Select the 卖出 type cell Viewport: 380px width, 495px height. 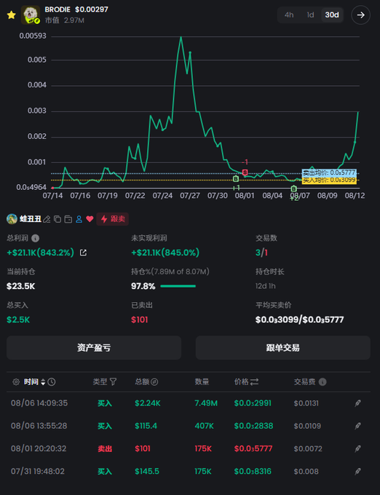pyautogui.click(x=105, y=448)
